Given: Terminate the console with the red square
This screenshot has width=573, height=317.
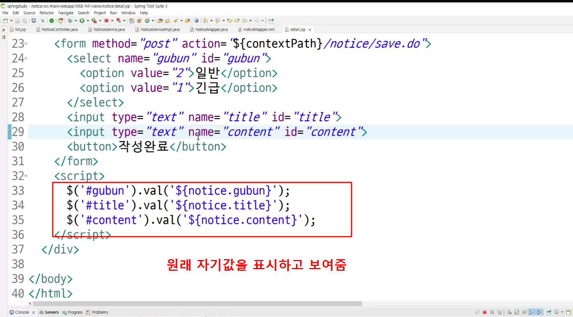Looking at the screenshot, I should click(x=485, y=312).
